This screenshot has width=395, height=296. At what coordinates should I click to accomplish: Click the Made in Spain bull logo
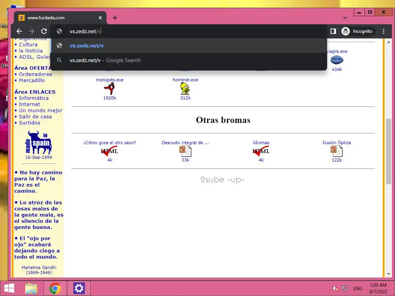tap(39, 142)
